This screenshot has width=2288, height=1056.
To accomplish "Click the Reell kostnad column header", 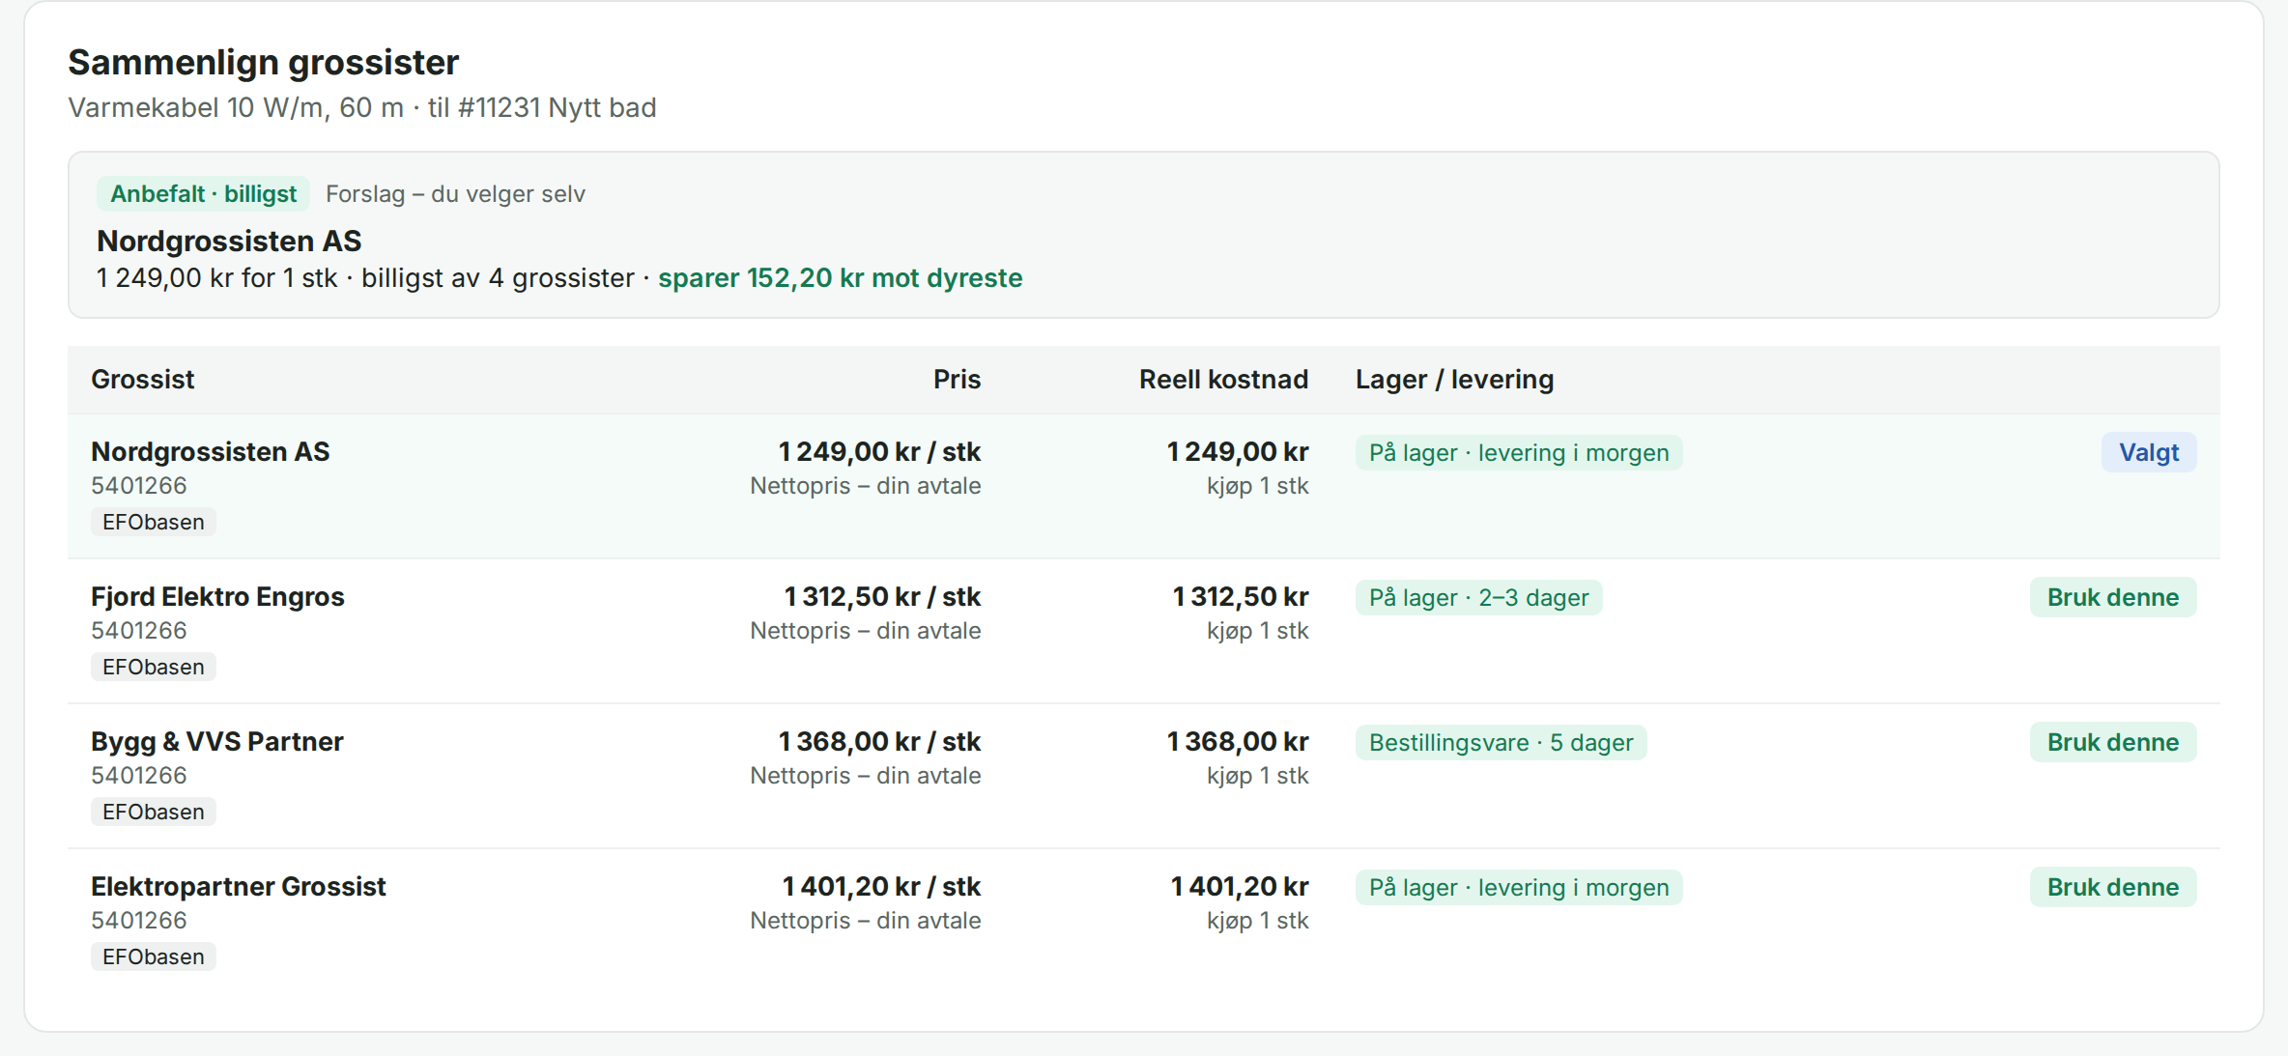I will click(x=1223, y=379).
